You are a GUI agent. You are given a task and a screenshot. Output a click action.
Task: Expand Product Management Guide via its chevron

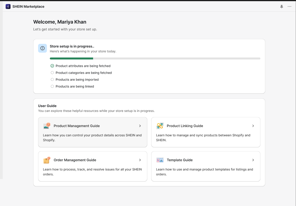pos(140,126)
